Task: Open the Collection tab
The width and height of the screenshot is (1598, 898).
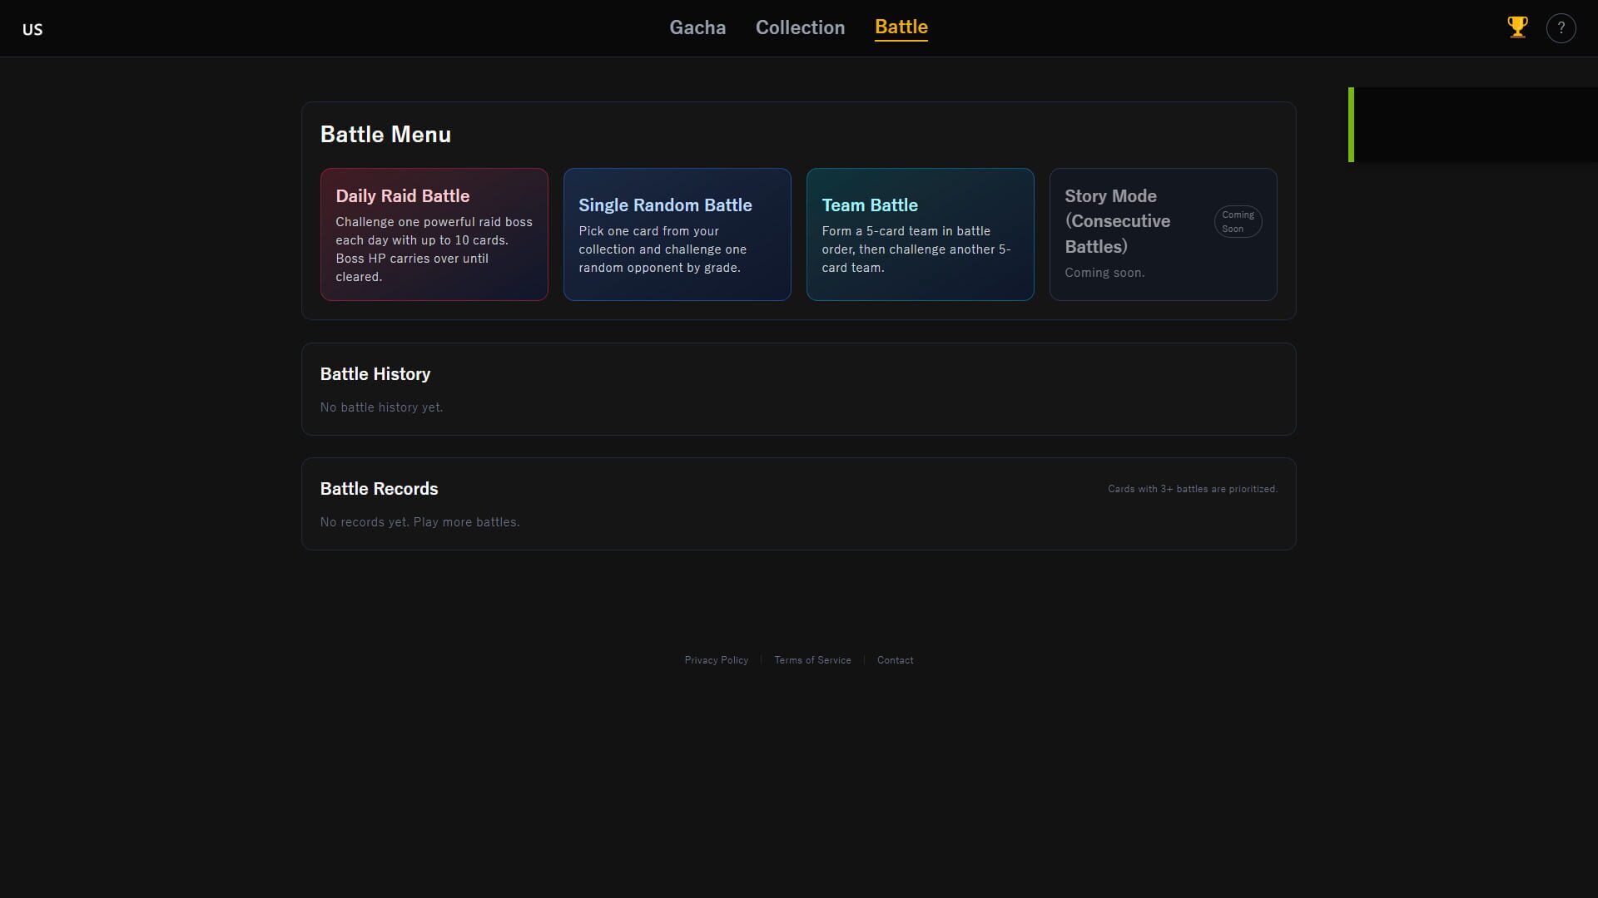Action: click(800, 27)
